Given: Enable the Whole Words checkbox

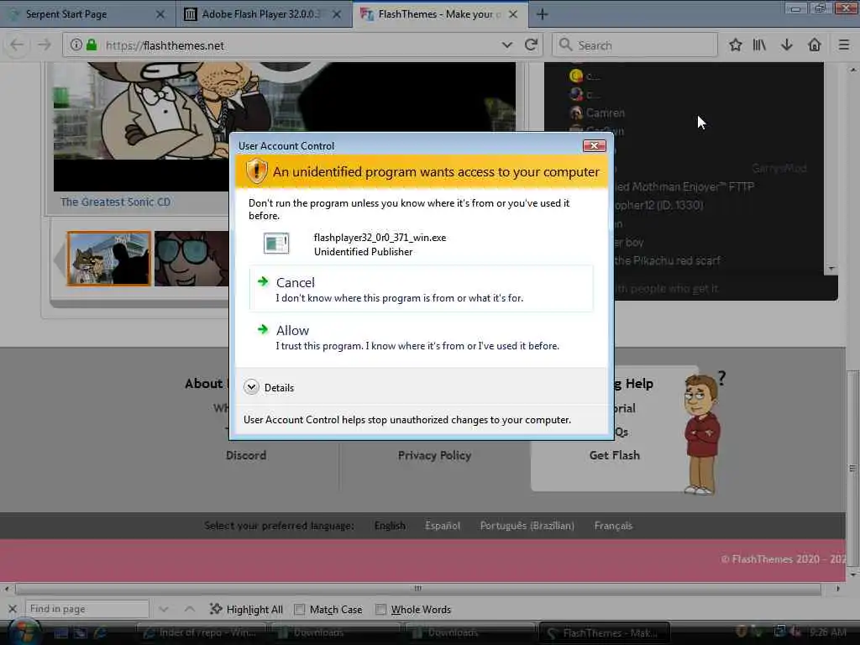Looking at the screenshot, I should pyautogui.click(x=380, y=610).
